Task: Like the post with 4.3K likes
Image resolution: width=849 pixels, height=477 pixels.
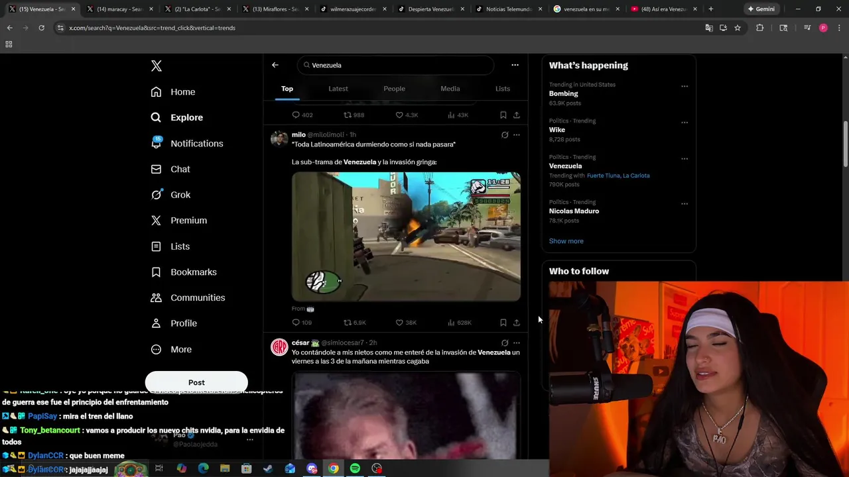Action: (x=407, y=115)
